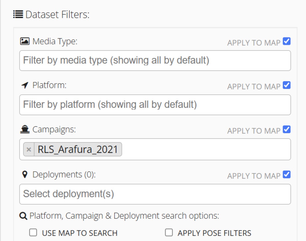
Task: Click the magnifier icon beside search options
Action: click(x=23, y=216)
